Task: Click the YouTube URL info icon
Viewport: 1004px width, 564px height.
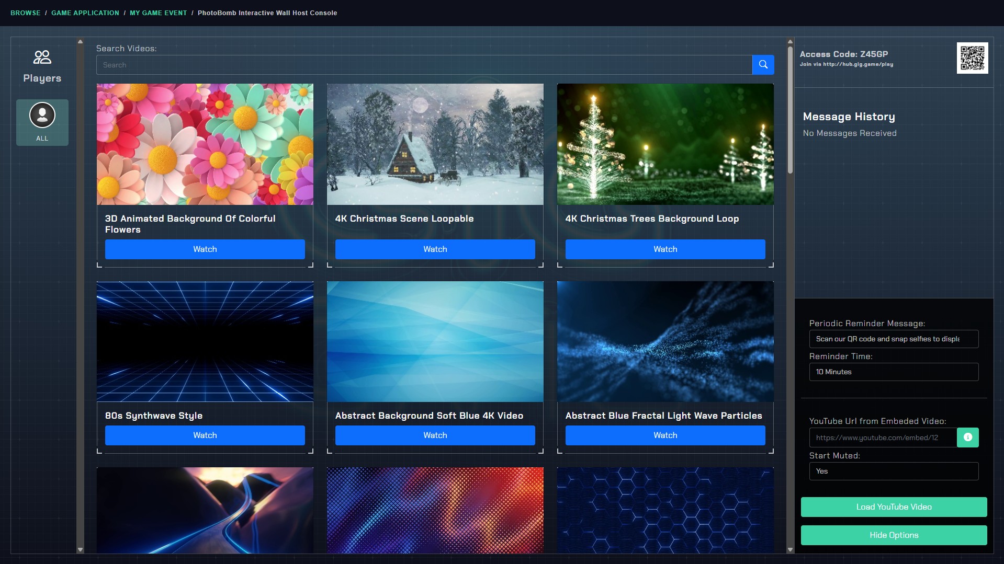Action: (x=967, y=438)
